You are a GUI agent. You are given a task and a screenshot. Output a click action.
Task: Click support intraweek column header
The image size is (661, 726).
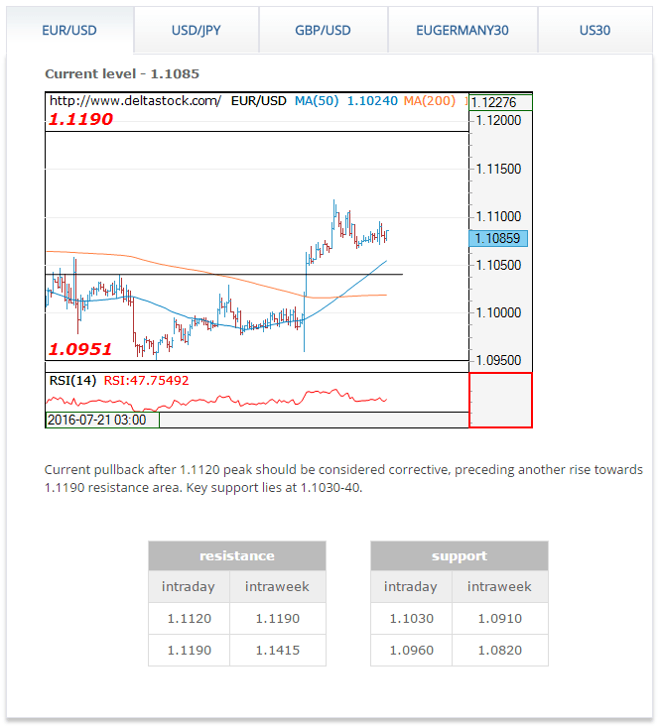[x=500, y=586]
